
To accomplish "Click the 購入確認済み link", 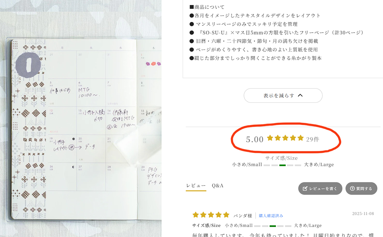I will 271,216.
